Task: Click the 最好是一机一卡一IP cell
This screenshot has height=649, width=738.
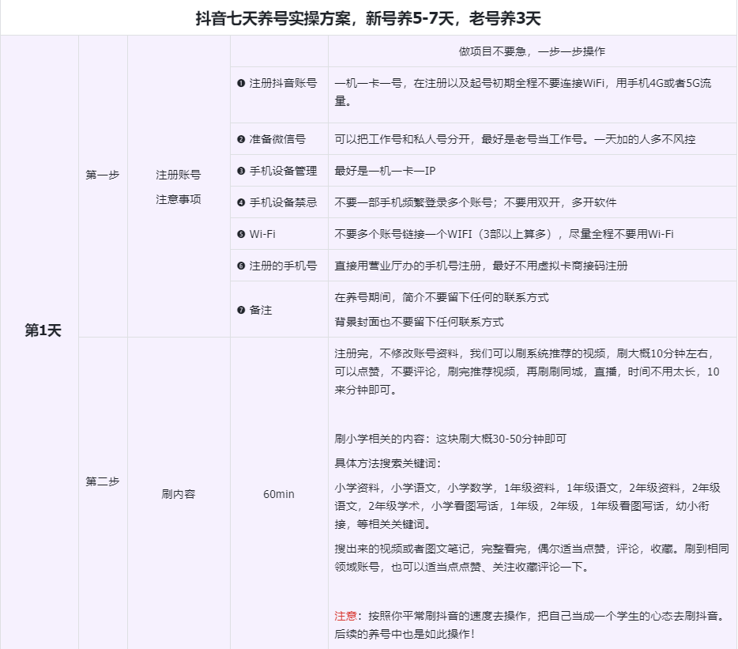Action: [x=533, y=171]
